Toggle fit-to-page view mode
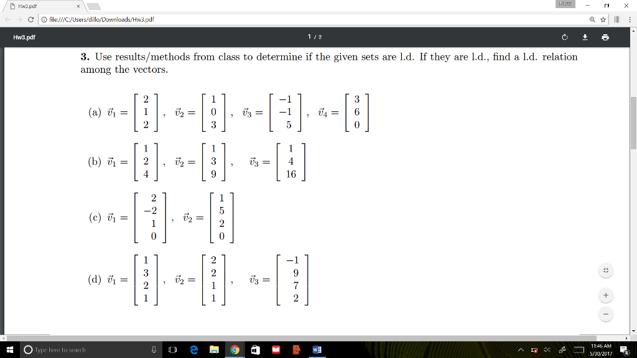 pyautogui.click(x=605, y=271)
